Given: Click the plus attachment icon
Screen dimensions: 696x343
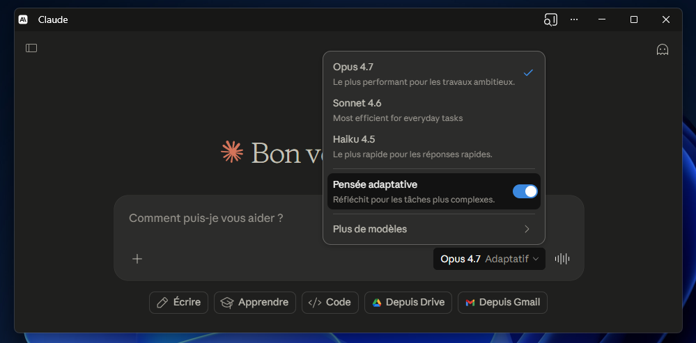Looking at the screenshot, I should click(137, 259).
